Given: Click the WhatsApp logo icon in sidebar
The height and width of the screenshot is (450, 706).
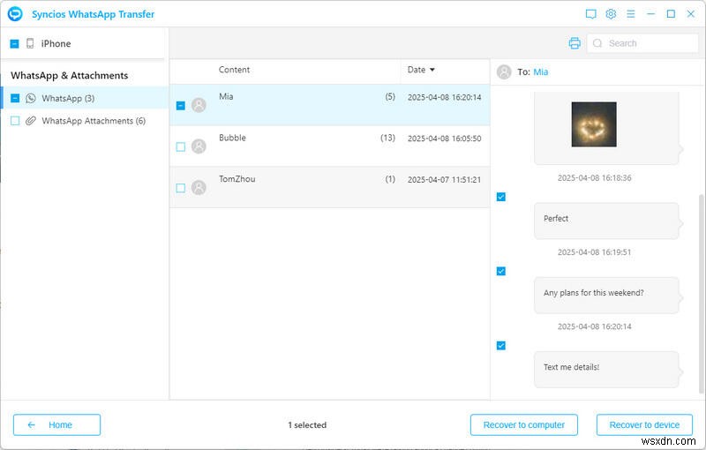Looking at the screenshot, I should (31, 98).
